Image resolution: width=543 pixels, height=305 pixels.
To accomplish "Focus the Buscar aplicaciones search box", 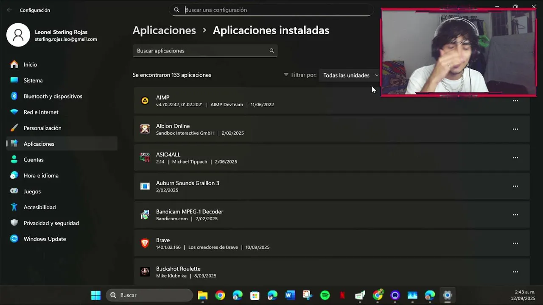I will pos(205,51).
